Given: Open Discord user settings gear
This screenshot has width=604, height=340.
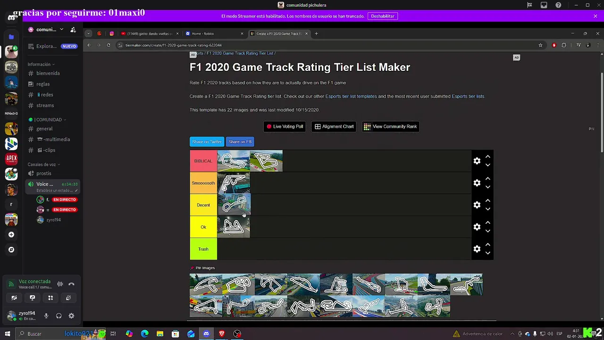Looking at the screenshot, I should pyautogui.click(x=71, y=316).
